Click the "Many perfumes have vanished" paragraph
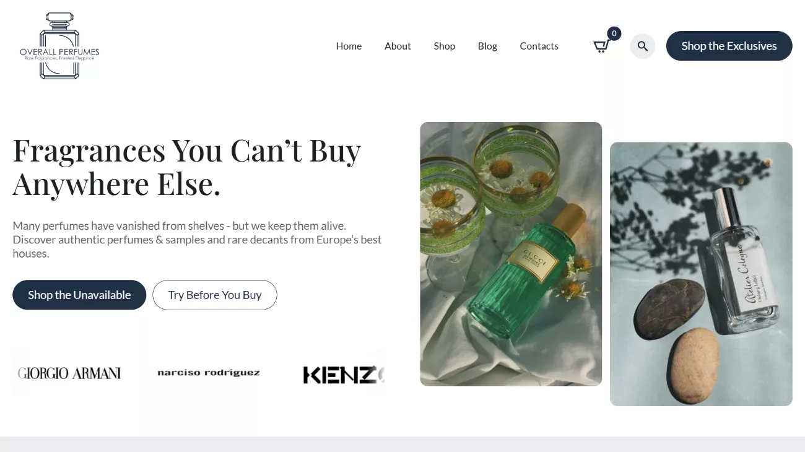 click(197, 240)
